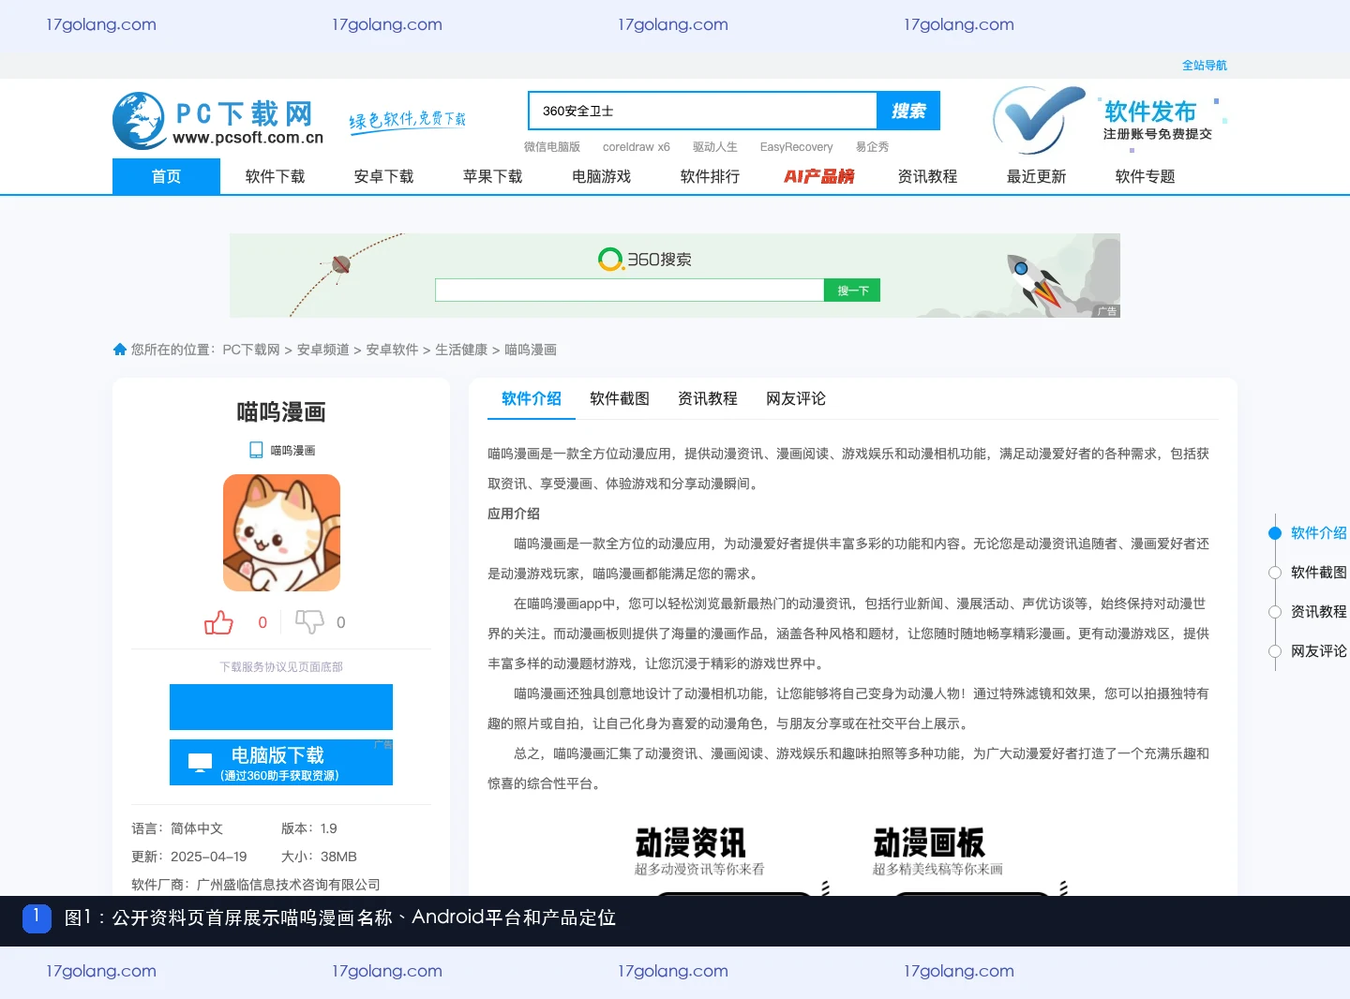
Task: Switch to the 软件介绍 tab
Action: point(532,398)
